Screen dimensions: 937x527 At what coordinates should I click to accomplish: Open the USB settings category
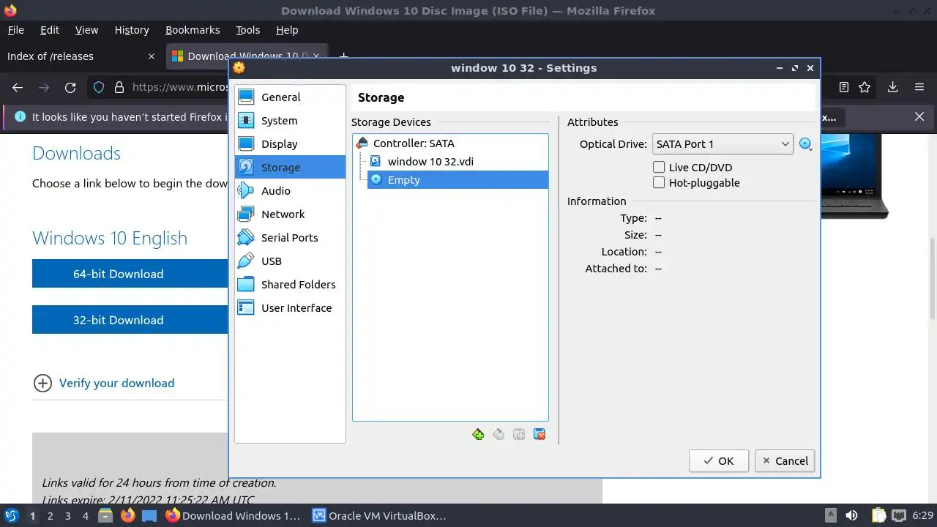point(290,261)
